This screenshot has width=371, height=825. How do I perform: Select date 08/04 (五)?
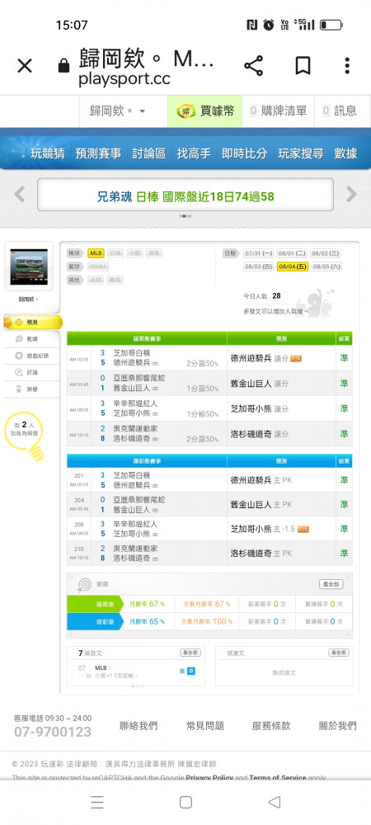(x=292, y=266)
